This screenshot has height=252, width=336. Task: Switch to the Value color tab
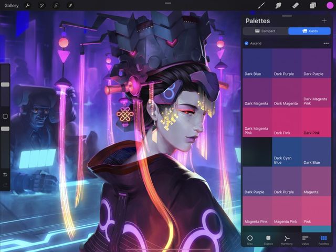pyautogui.click(x=305, y=240)
